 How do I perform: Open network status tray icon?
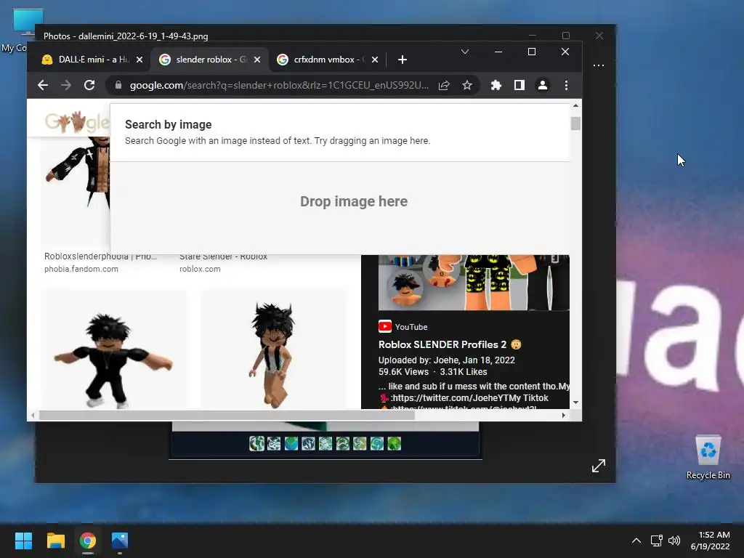click(656, 541)
